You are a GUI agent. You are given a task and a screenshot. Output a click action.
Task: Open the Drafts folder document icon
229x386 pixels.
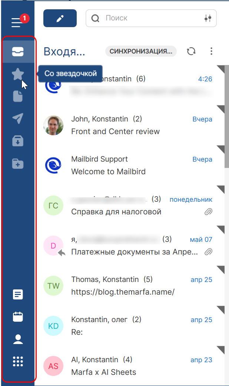pyautogui.click(x=18, y=96)
